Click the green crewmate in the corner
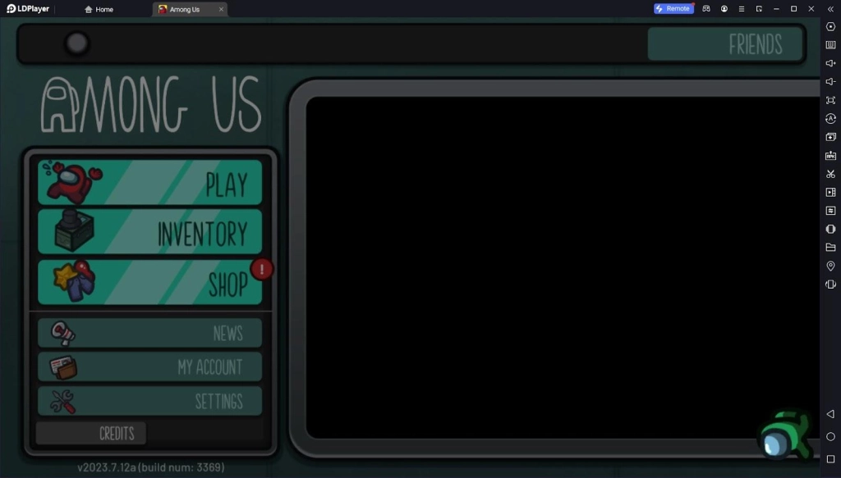 point(784,435)
